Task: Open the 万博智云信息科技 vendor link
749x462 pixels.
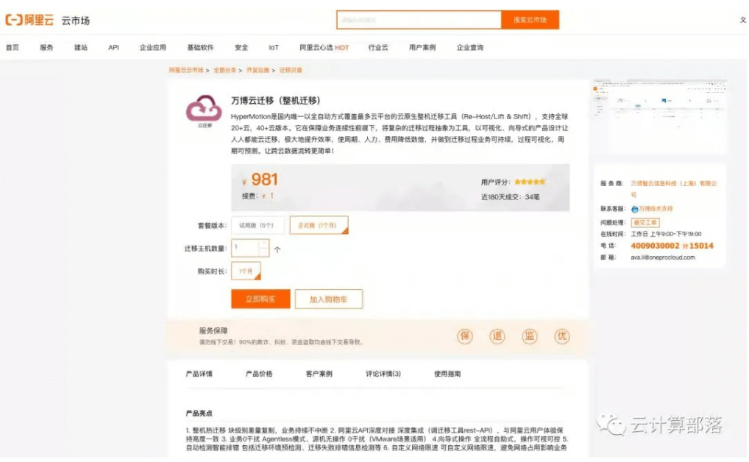Action: [673, 189]
